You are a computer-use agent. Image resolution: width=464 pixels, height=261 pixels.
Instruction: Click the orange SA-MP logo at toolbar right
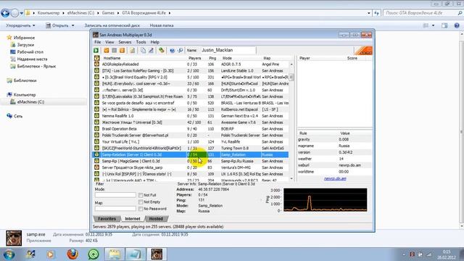click(363, 51)
